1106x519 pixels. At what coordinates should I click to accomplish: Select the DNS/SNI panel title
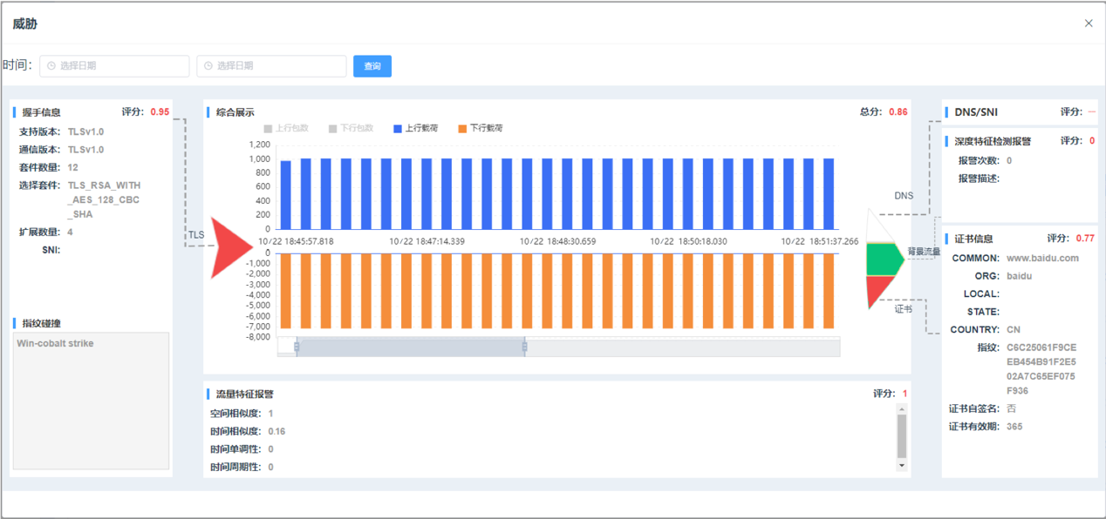point(976,112)
